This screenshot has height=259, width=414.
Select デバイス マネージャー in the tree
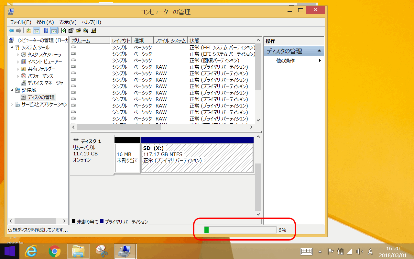[x=47, y=83]
